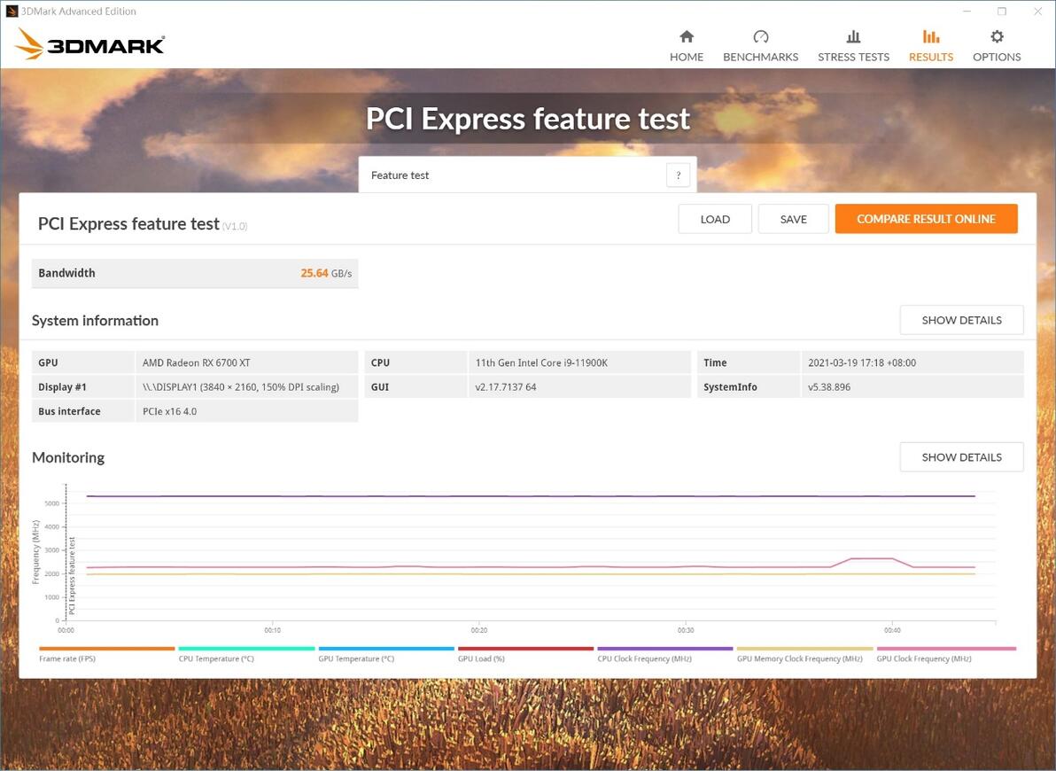This screenshot has height=771, width=1056.
Task: Toggle GPU Clock Frequency legend
Action: pyautogui.click(x=945, y=654)
